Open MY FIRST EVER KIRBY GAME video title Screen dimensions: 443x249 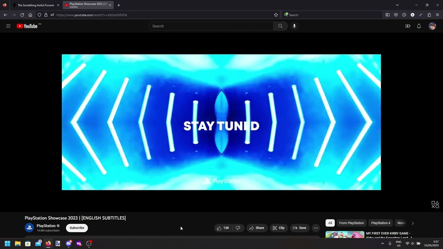[x=388, y=235]
